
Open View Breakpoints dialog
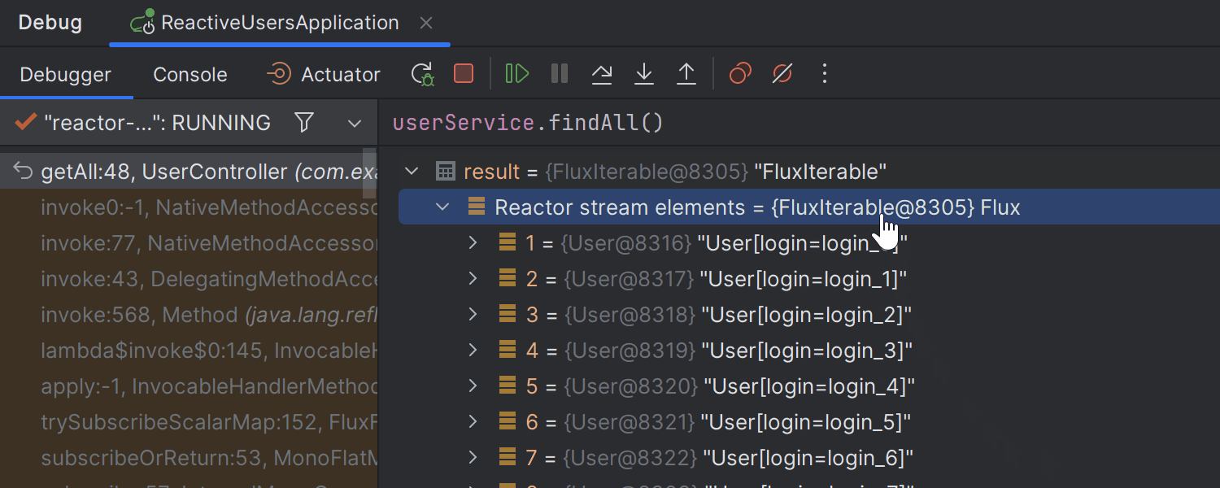pyautogui.click(x=740, y=74)
